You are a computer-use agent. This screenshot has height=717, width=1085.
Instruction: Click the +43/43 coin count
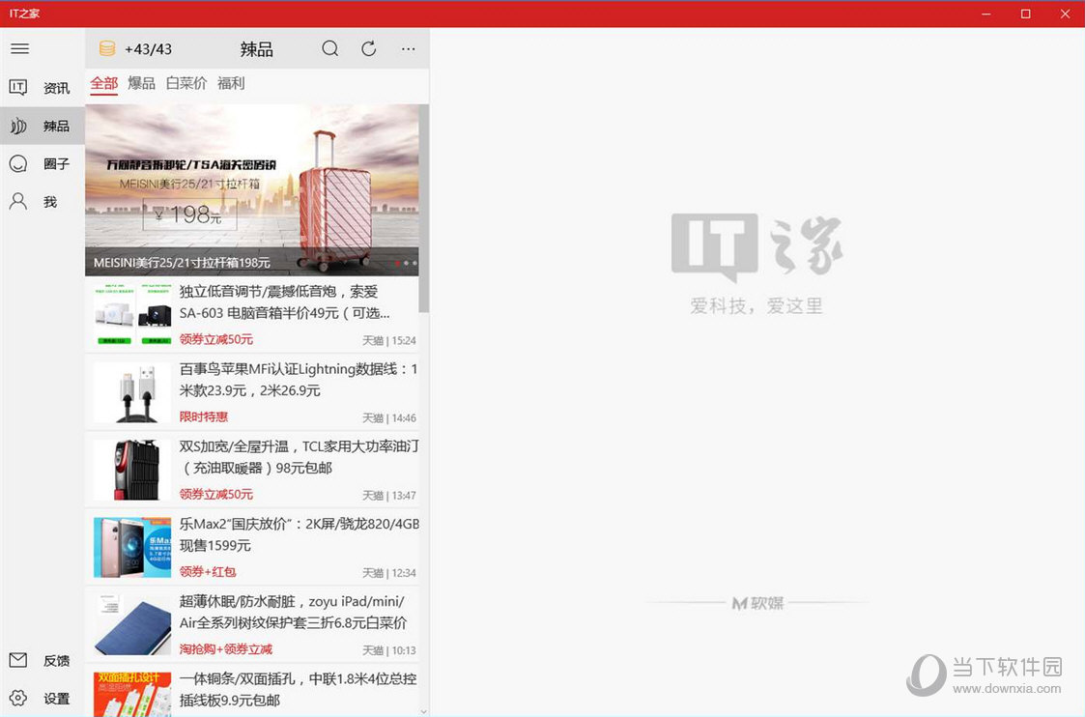(x=148, y=49)
